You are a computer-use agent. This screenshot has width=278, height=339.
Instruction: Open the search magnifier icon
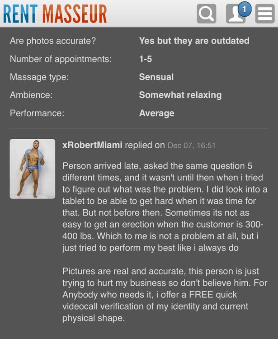[207, 14]
